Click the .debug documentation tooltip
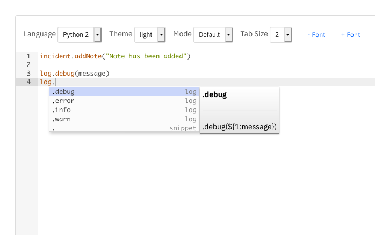 [x=240, y=110]
